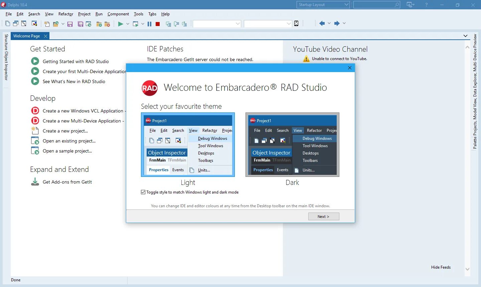Viewport: 481px width, 287px height.
Task: Click the New Form toolbar icon
Action: point(34,24)
